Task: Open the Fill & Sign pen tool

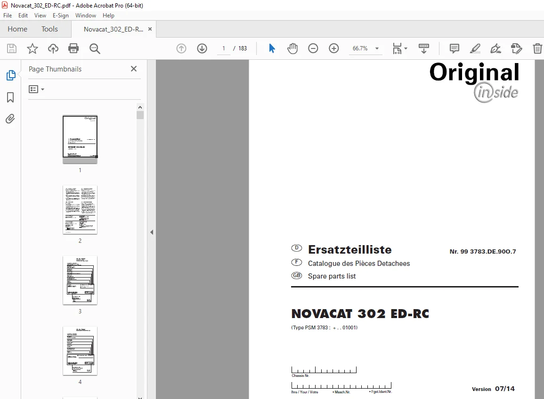Action: 495,48
